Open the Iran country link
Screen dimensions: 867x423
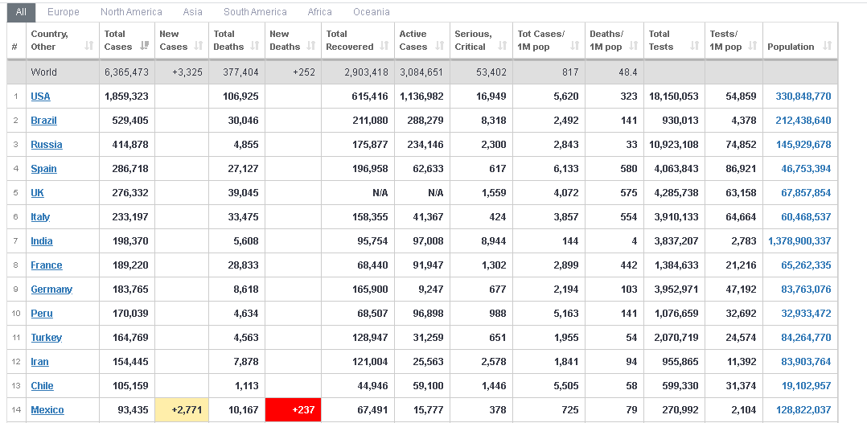[x=40, y=362]
